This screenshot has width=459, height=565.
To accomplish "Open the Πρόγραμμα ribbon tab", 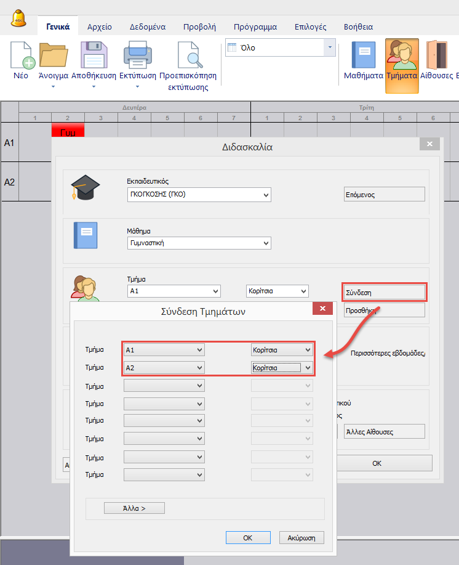I will click(255, 27).
